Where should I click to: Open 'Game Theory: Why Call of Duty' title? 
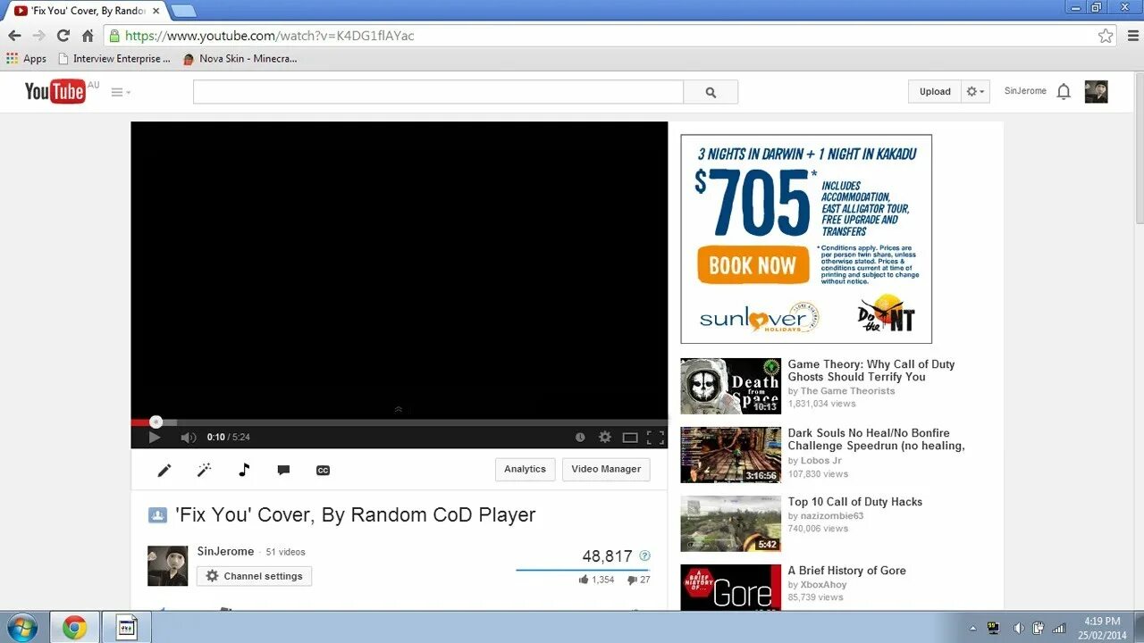pos(871,371)
